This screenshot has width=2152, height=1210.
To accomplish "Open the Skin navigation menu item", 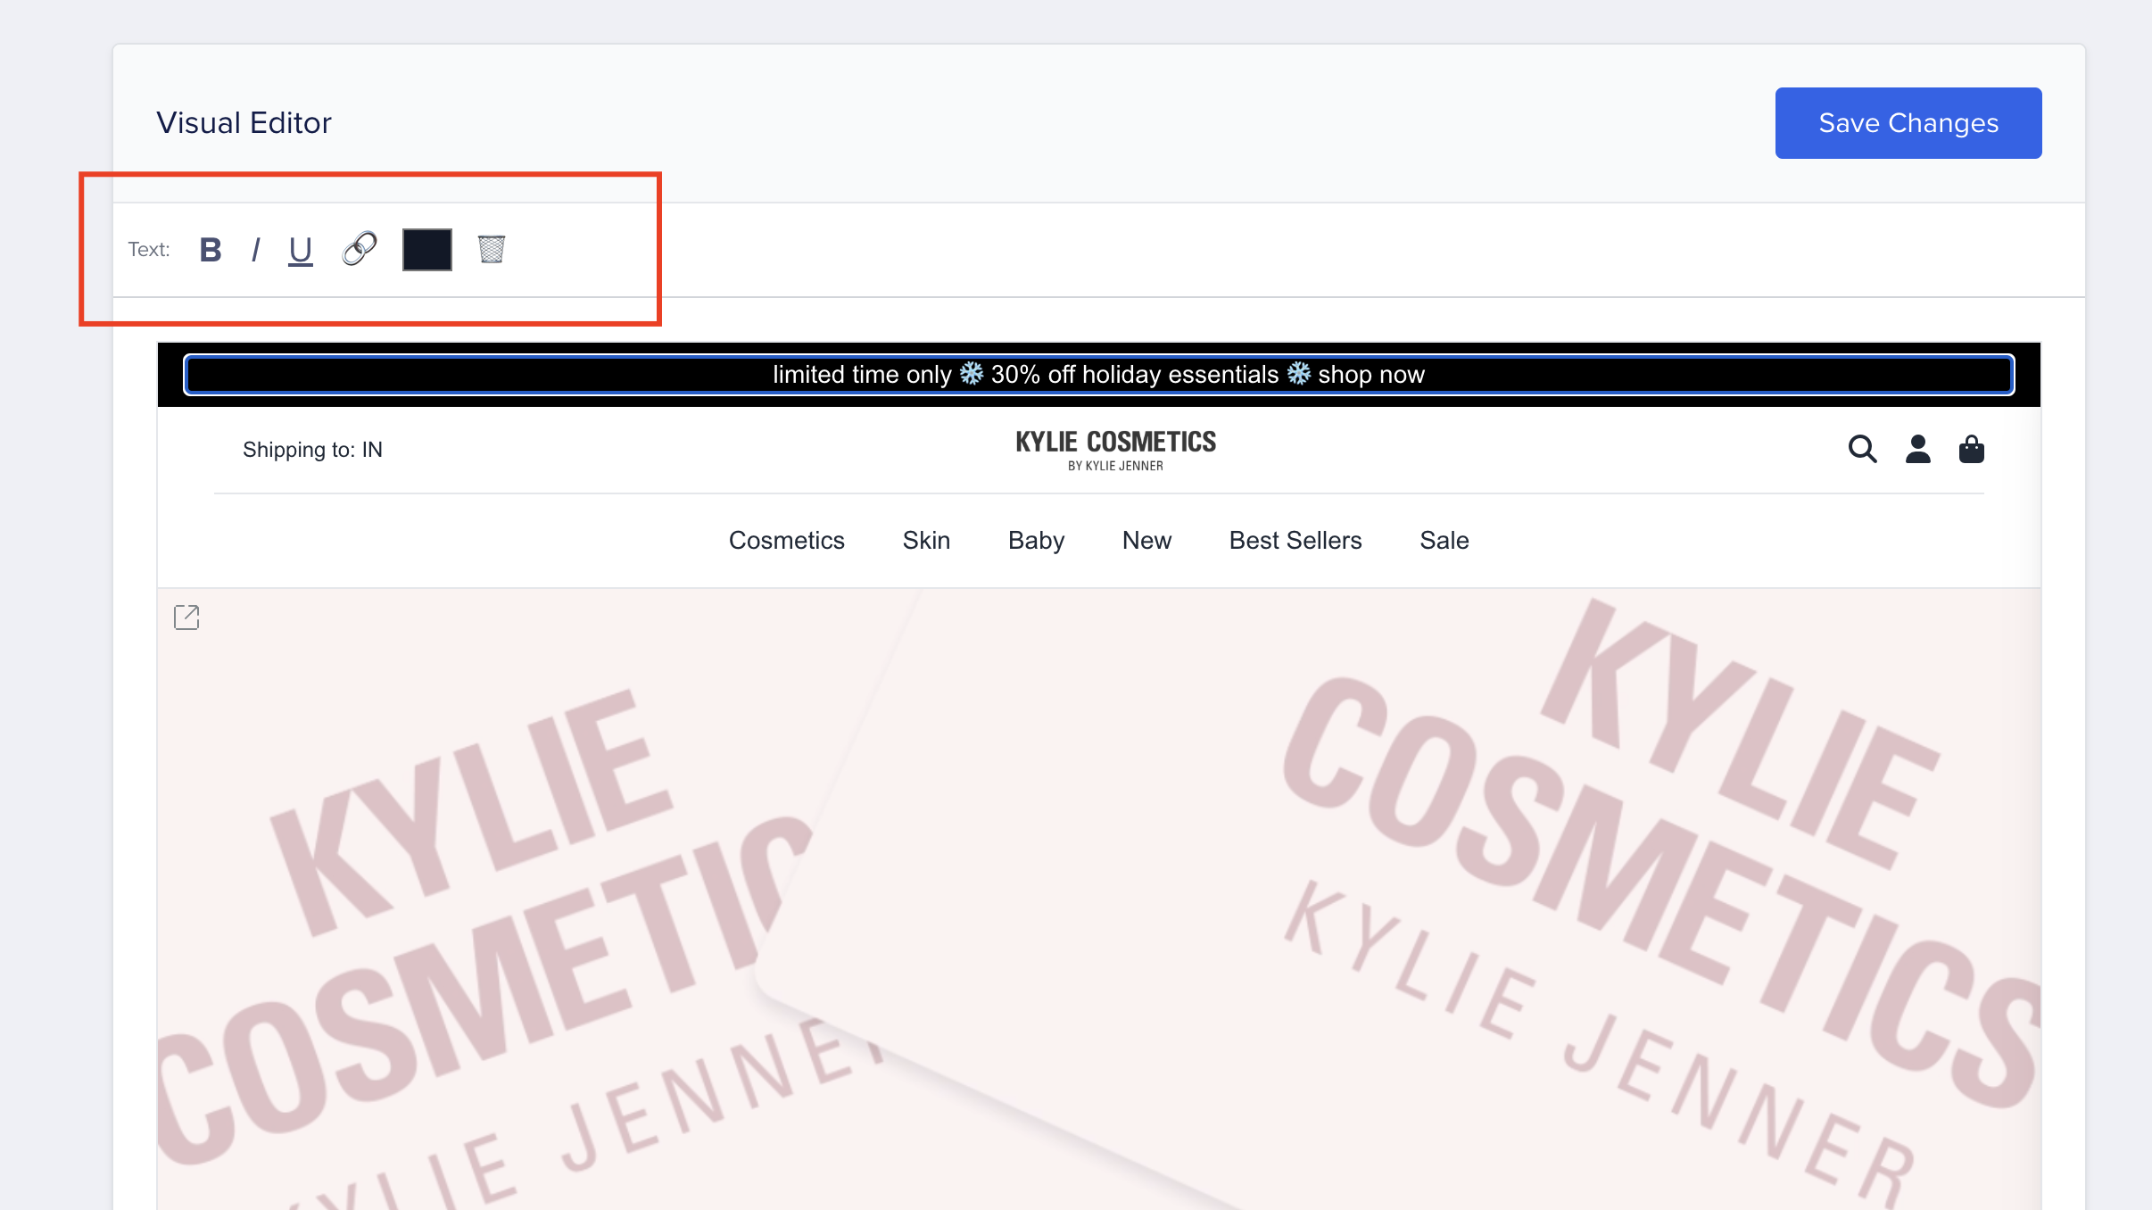I will coord(926,541).
